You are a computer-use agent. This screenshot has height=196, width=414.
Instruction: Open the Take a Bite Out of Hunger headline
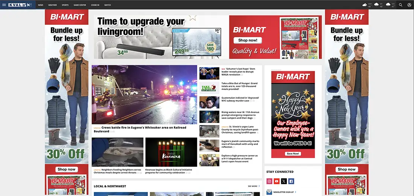[239, 86]
